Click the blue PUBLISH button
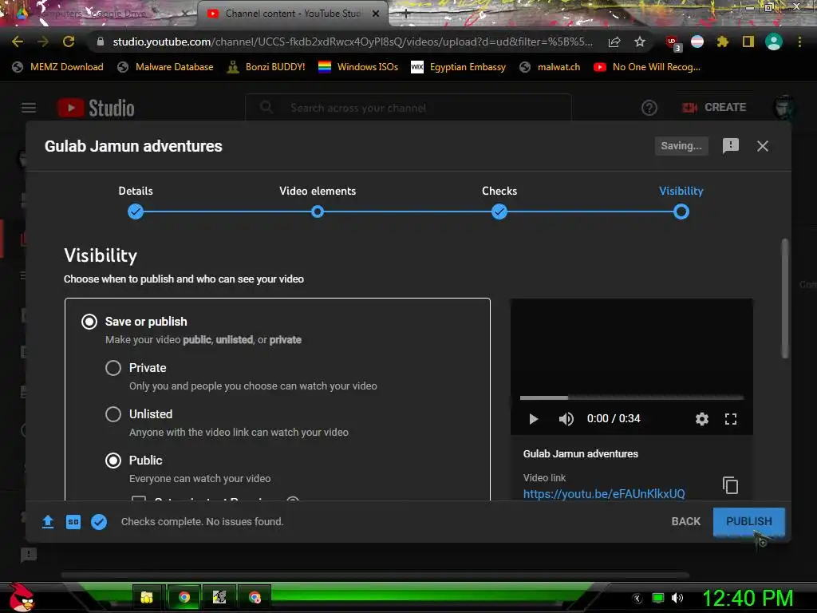The width and height of the screenshot is (817, 613). point(748,521)
